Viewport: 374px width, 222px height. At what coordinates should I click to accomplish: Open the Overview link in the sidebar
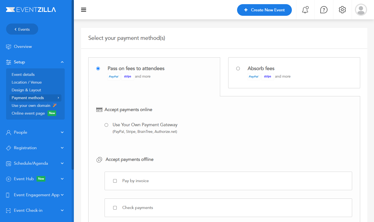[23, 47]
